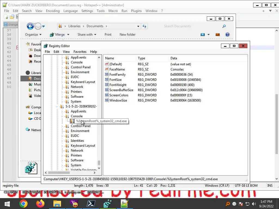
Task: Click registry tree scroll down arrow
Action: (99, 168)
